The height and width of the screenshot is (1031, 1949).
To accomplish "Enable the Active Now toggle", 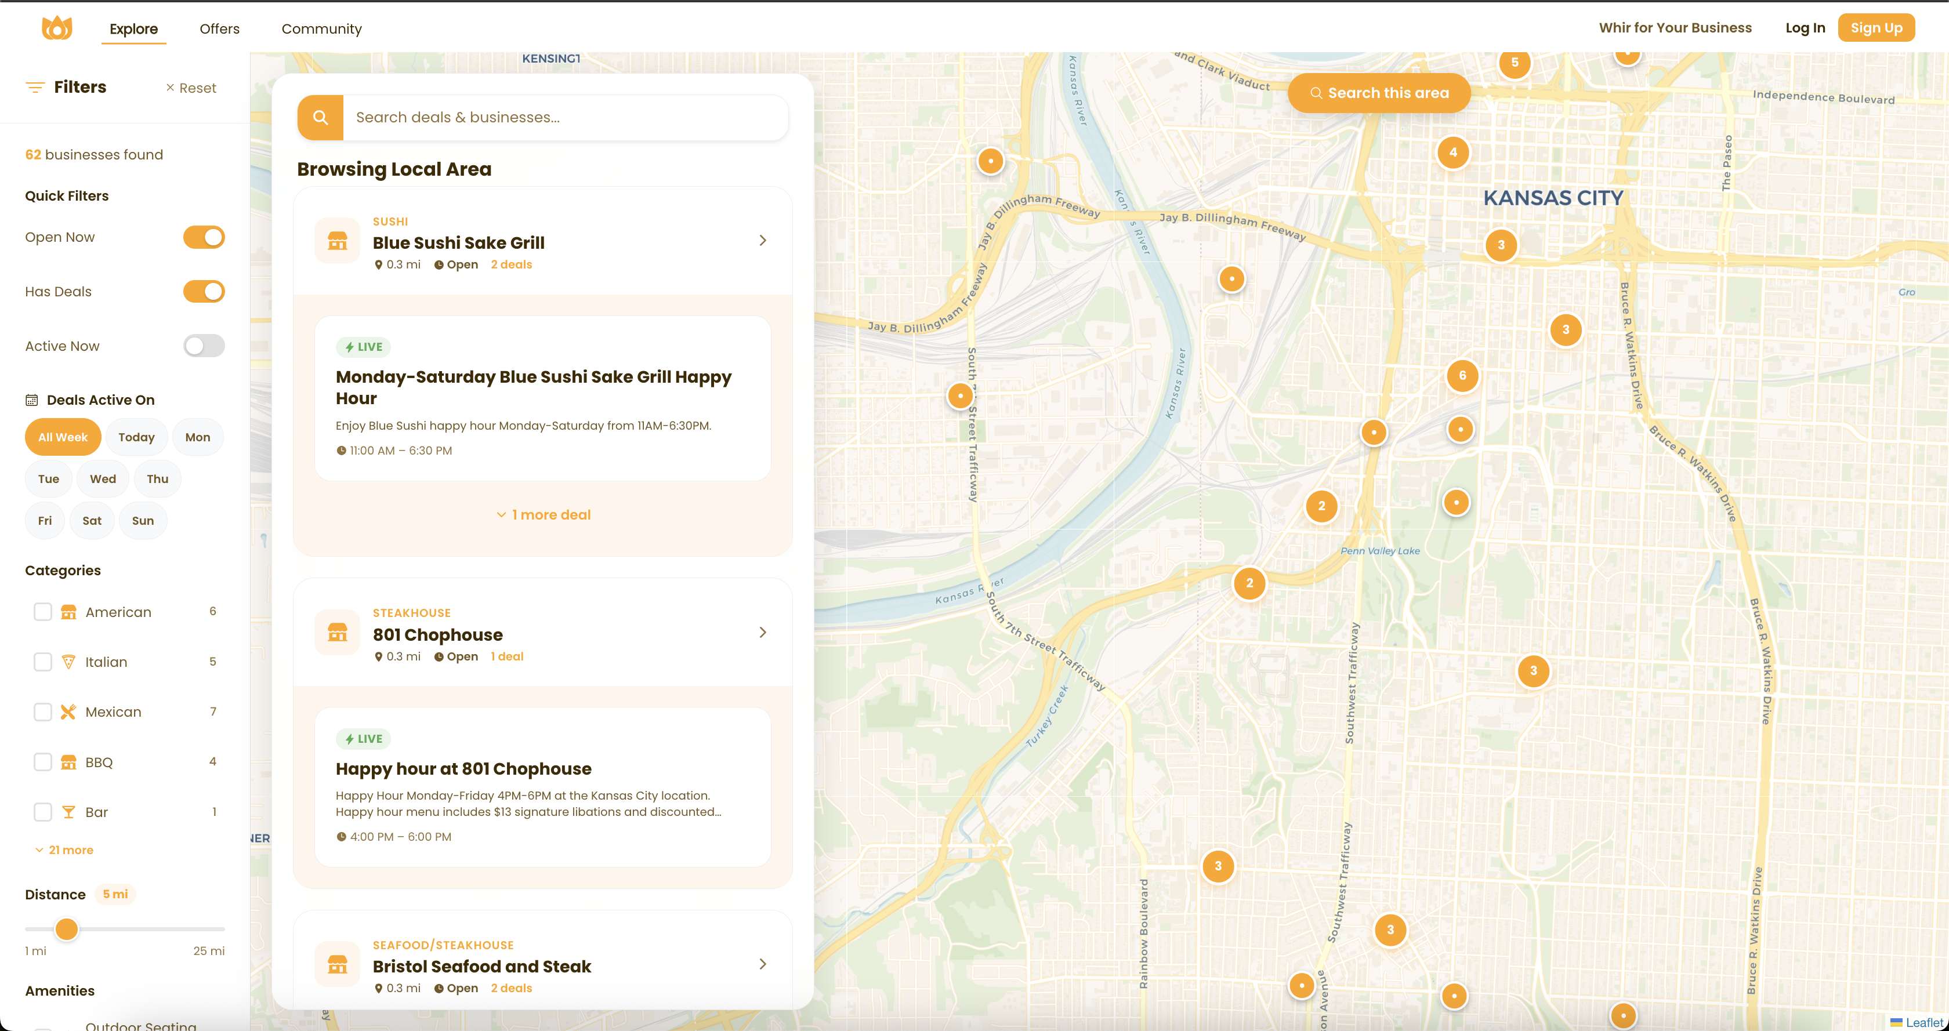I will 204,346.
